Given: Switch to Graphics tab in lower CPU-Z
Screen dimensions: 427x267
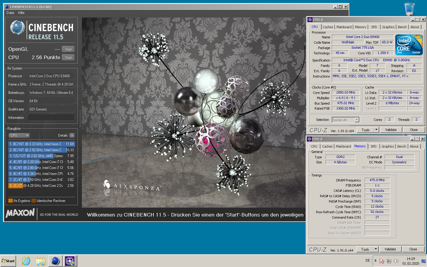Looking at the screenshot, I should [388, 146].
